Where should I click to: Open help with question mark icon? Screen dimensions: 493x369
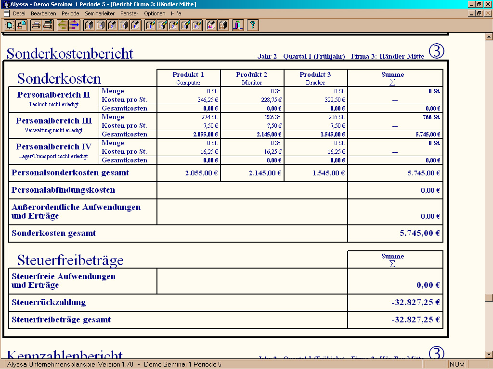(253, 25)
